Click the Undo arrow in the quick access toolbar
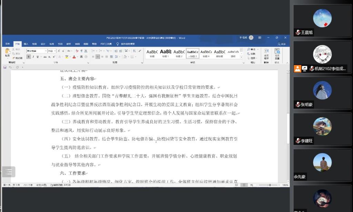Screen dimensions: 353x212 10,67
